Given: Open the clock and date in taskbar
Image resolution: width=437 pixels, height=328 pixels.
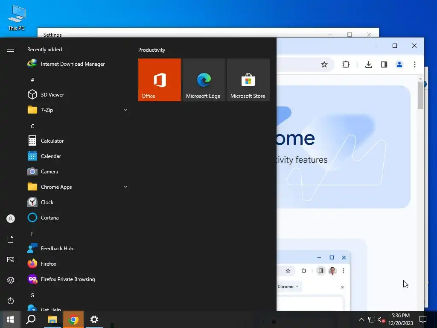Looking at the screenshot, I should coord(401,319).
